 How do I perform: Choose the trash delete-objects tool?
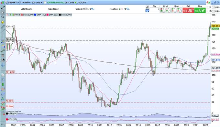(3, 56)
